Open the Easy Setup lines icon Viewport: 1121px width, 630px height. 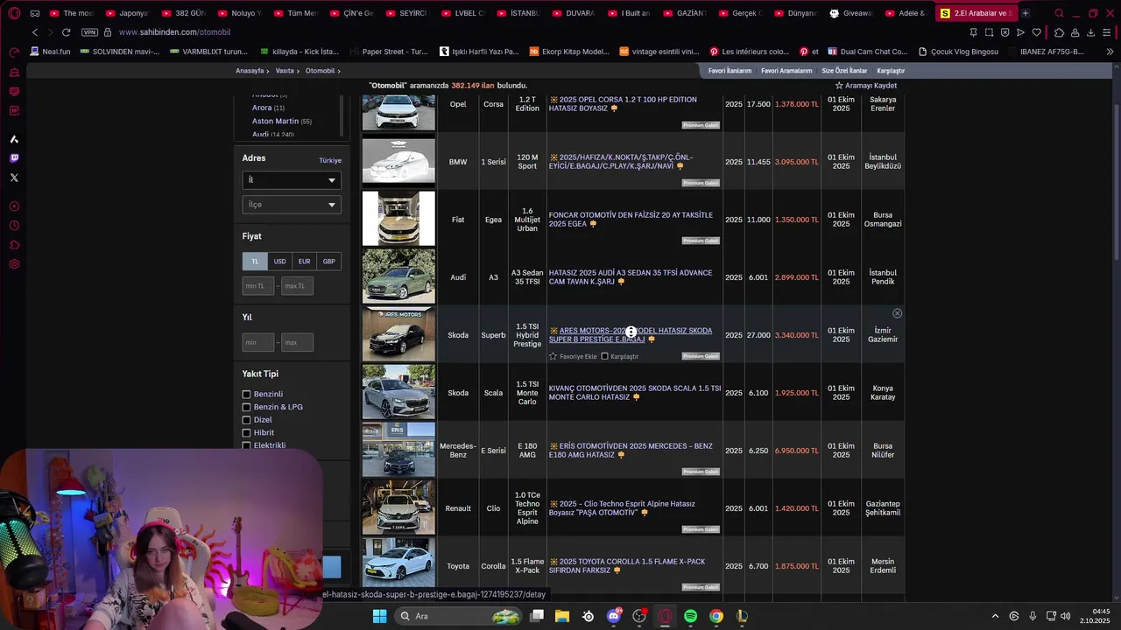click(x=1109, y=32)
